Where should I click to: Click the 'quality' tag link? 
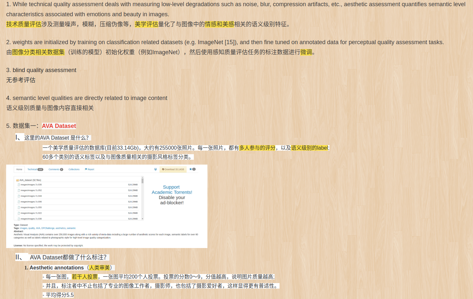[31, 228]
